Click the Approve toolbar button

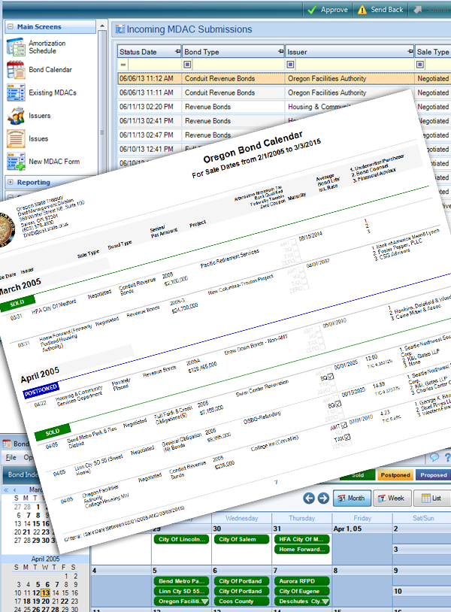pos(328,9)
